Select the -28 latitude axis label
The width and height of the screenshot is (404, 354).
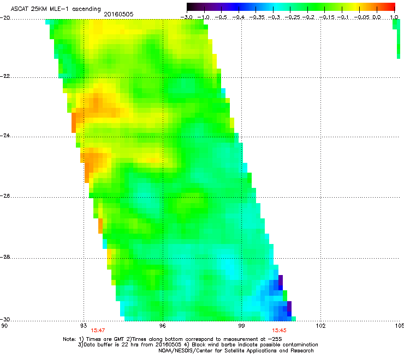tap(5, 257)
